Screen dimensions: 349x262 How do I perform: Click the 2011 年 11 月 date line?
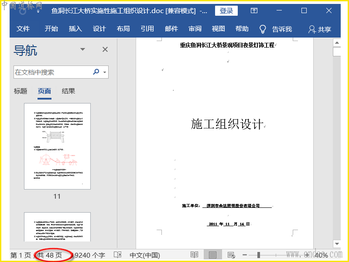pyautogui.click(x=229, y=224)
